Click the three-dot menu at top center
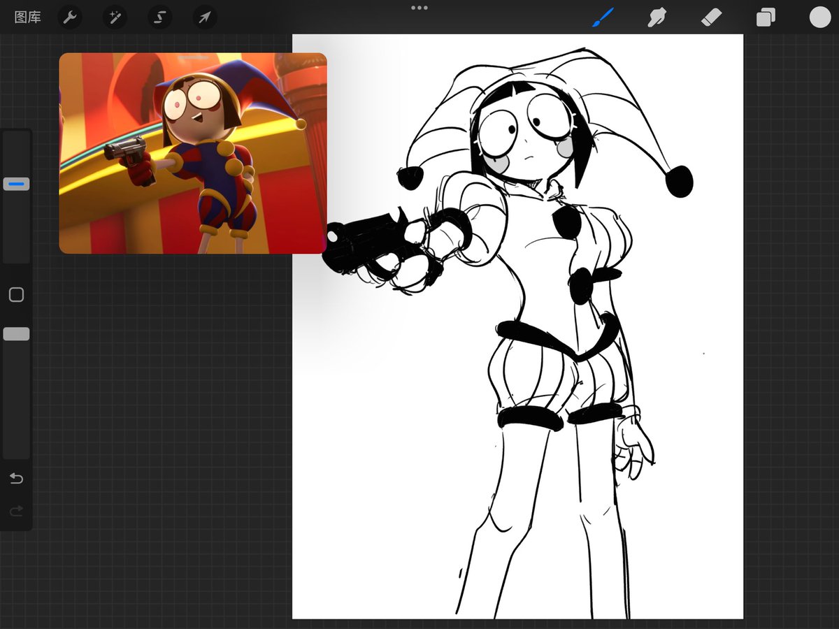The height and width of the screenshot is (629, 839). coord(419,8)
